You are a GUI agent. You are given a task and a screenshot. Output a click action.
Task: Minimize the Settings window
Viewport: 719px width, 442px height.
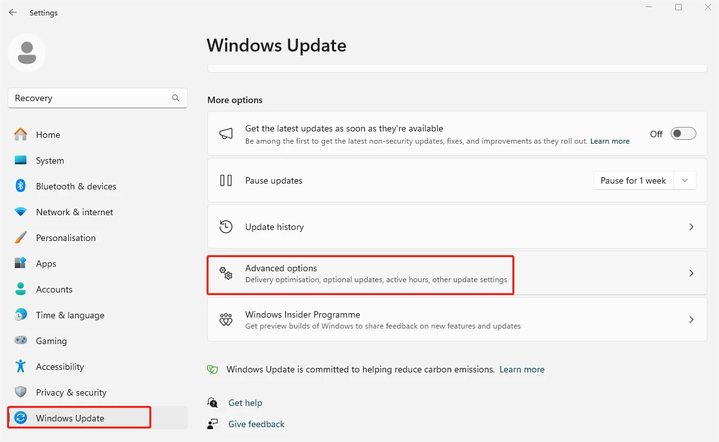tap(649, 7)
